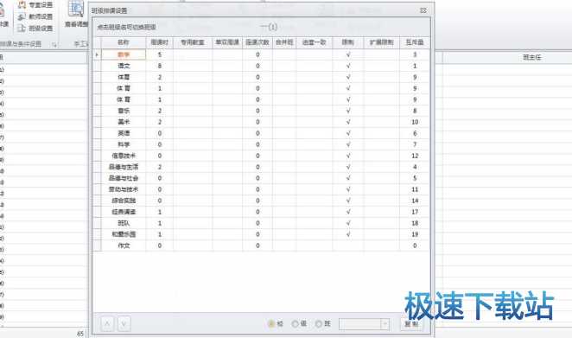Toggle the 限制 checkmark for 语文
Screen dimensions: 572x338
(x=348, y=66)
